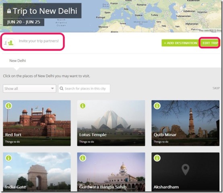Open info icon on Lotus Temple card
This screenshot has width=223, height=193.
[x=83, y=106]
